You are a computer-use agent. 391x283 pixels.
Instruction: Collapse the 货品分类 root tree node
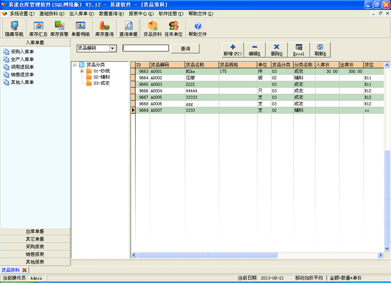click(75, 65)
